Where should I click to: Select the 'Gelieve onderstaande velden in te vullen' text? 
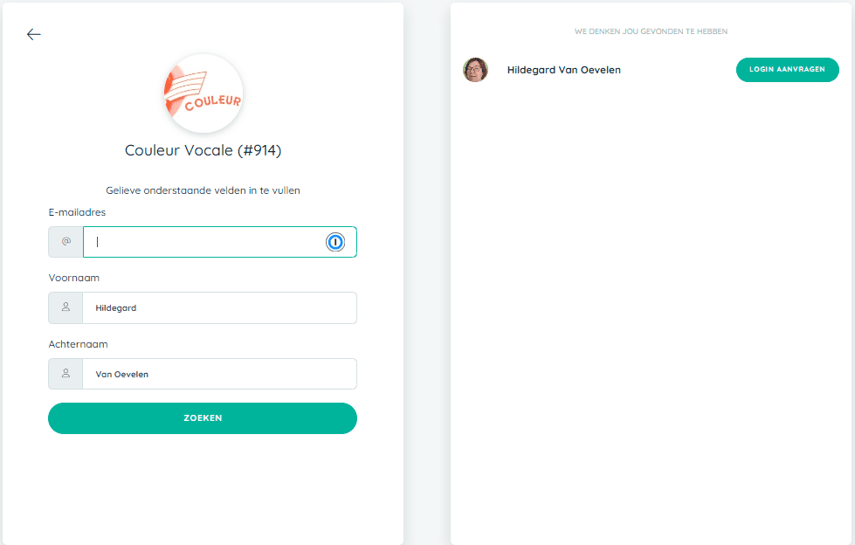pyautogui.click(x=203, y=190)
